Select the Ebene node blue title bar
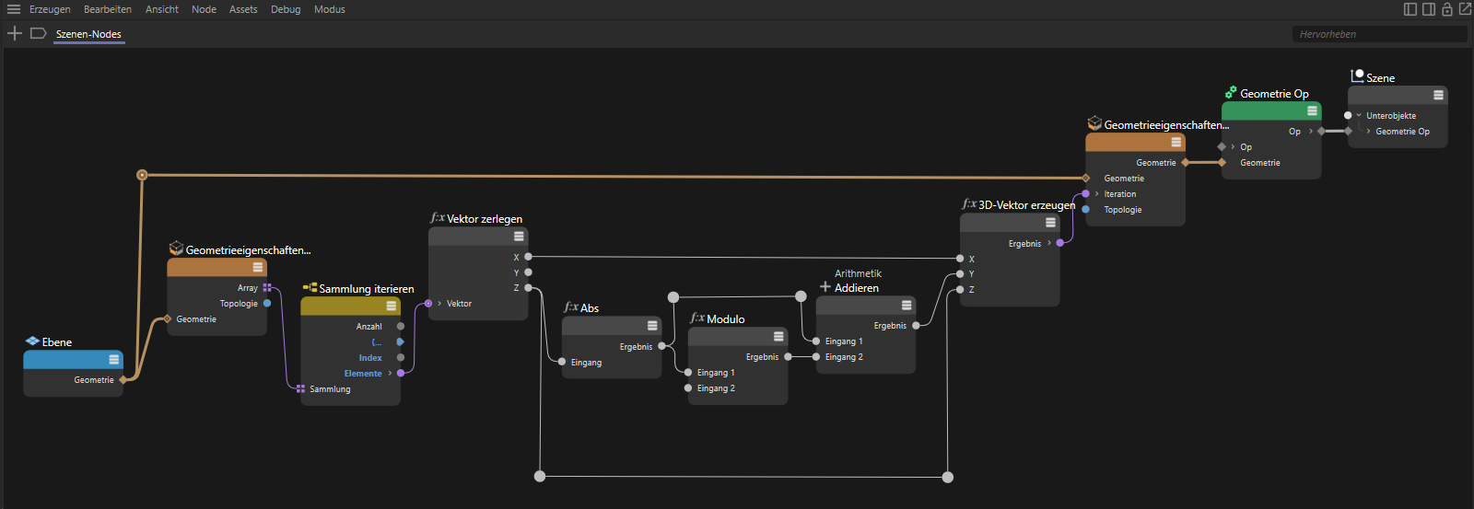This screenshot has height=509, width=1474. click(73, 360)
